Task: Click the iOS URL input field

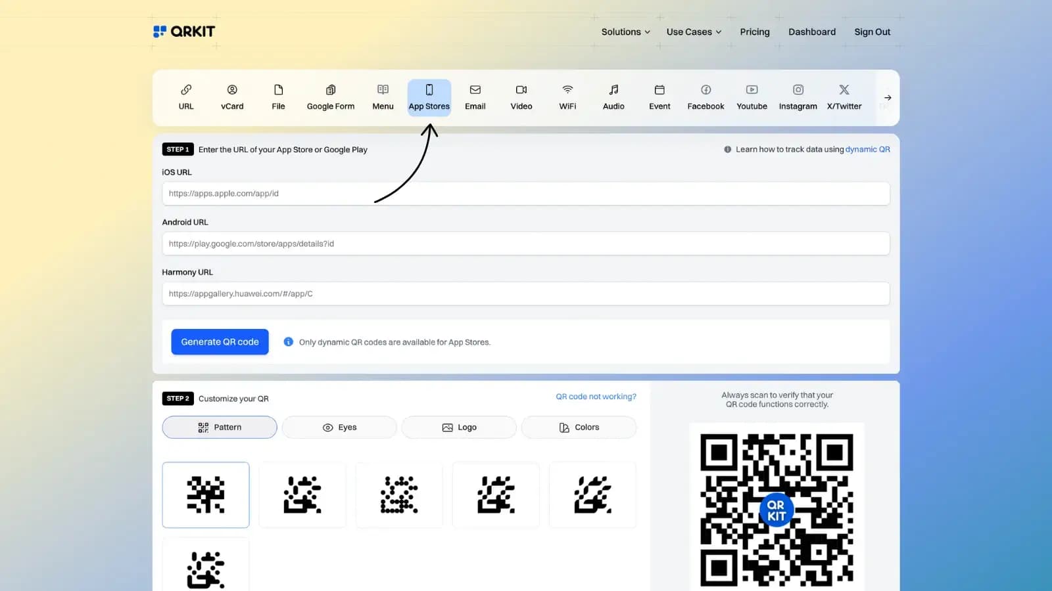Action: tap(526, 193)
